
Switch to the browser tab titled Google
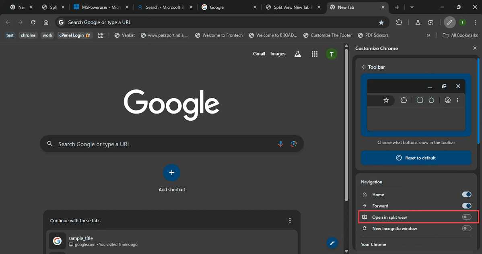(x=229, y=7)
